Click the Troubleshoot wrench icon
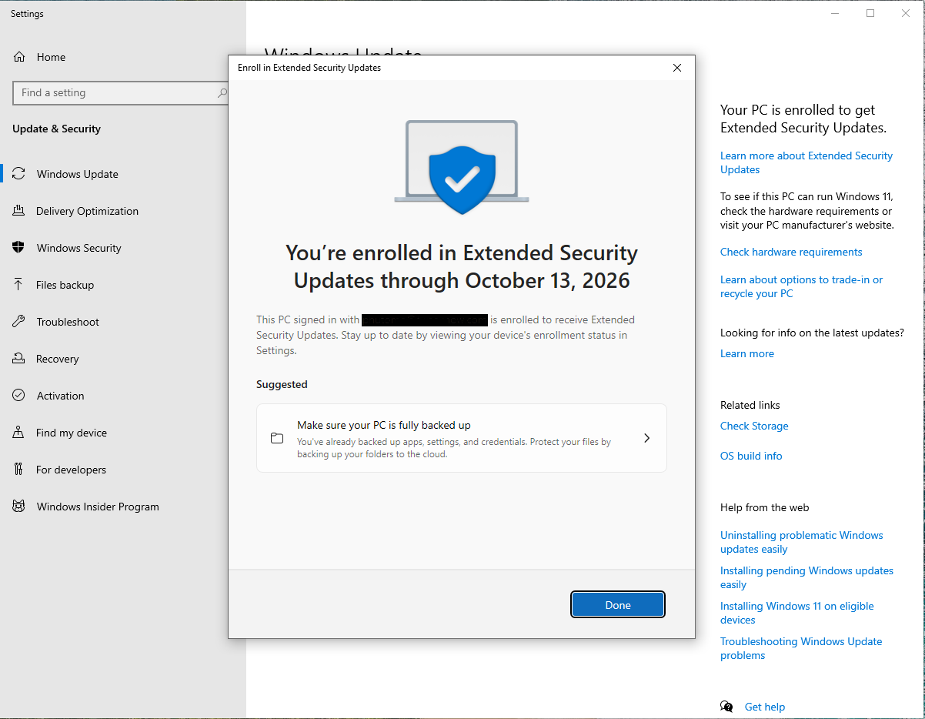Image resolution: width=925 pixels, height=719 pixels. (x=18, y=322)
